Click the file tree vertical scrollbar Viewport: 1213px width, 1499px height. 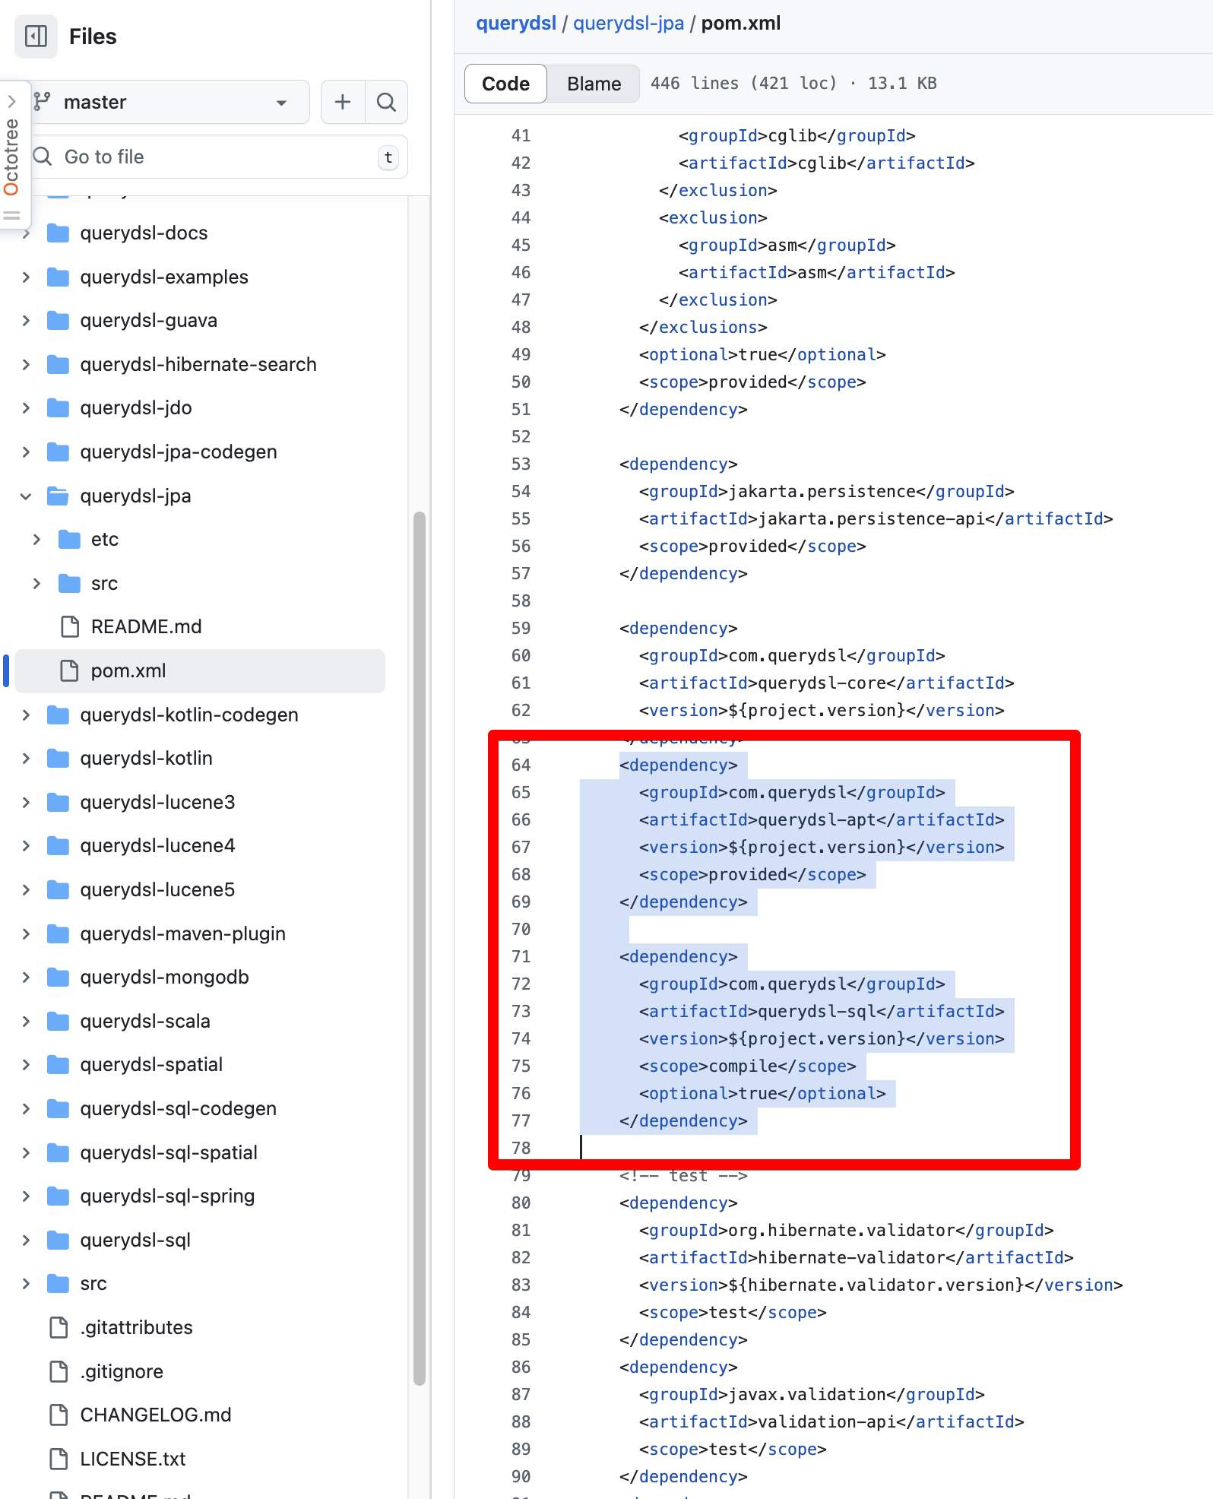pyautogui.click(x=419, y=949)
